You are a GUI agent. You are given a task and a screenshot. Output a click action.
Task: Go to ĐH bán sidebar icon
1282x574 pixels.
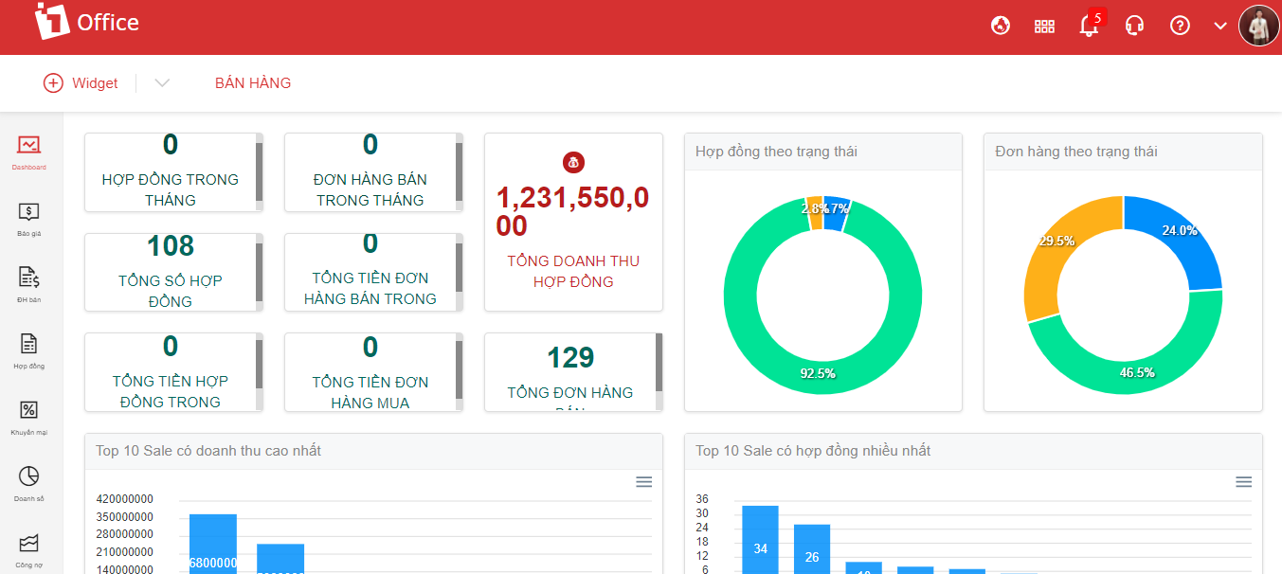pyautogui.click(x=28, y=278)
